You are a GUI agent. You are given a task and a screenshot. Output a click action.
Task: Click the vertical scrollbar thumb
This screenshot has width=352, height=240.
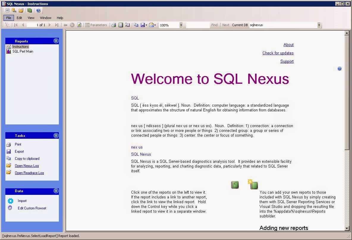click(x=347, y=92)
